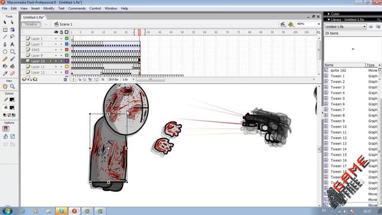Click the Snap to Objects magnet option
Screen dimensions: 382x215
tap(6, 129)
